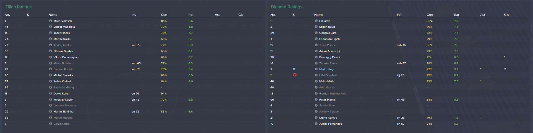Click the info icon beside Gejza Kapral
The image size is (533, 133).
coord(51,124)
